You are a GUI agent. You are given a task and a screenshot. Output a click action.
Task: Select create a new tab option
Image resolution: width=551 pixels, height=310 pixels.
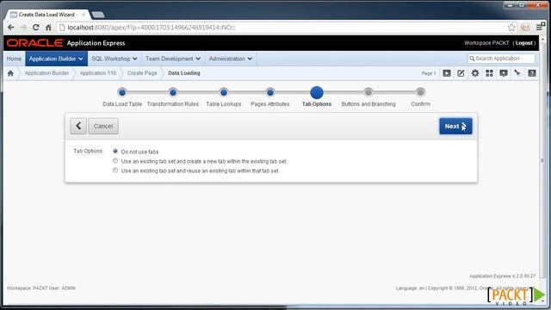[115, 161]
